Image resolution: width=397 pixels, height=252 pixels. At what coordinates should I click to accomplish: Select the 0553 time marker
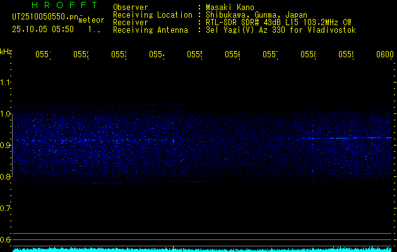coord(119,54)
